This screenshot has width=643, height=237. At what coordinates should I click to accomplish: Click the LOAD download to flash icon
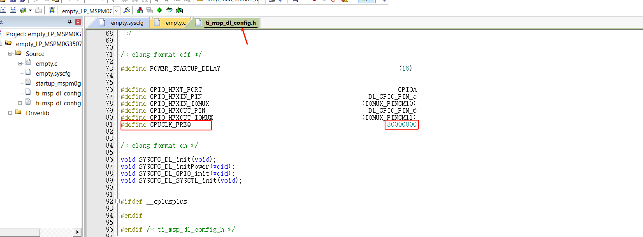52,10
